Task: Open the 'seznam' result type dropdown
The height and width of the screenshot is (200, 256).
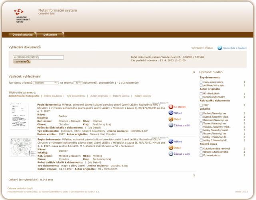Action: (46, 82)
